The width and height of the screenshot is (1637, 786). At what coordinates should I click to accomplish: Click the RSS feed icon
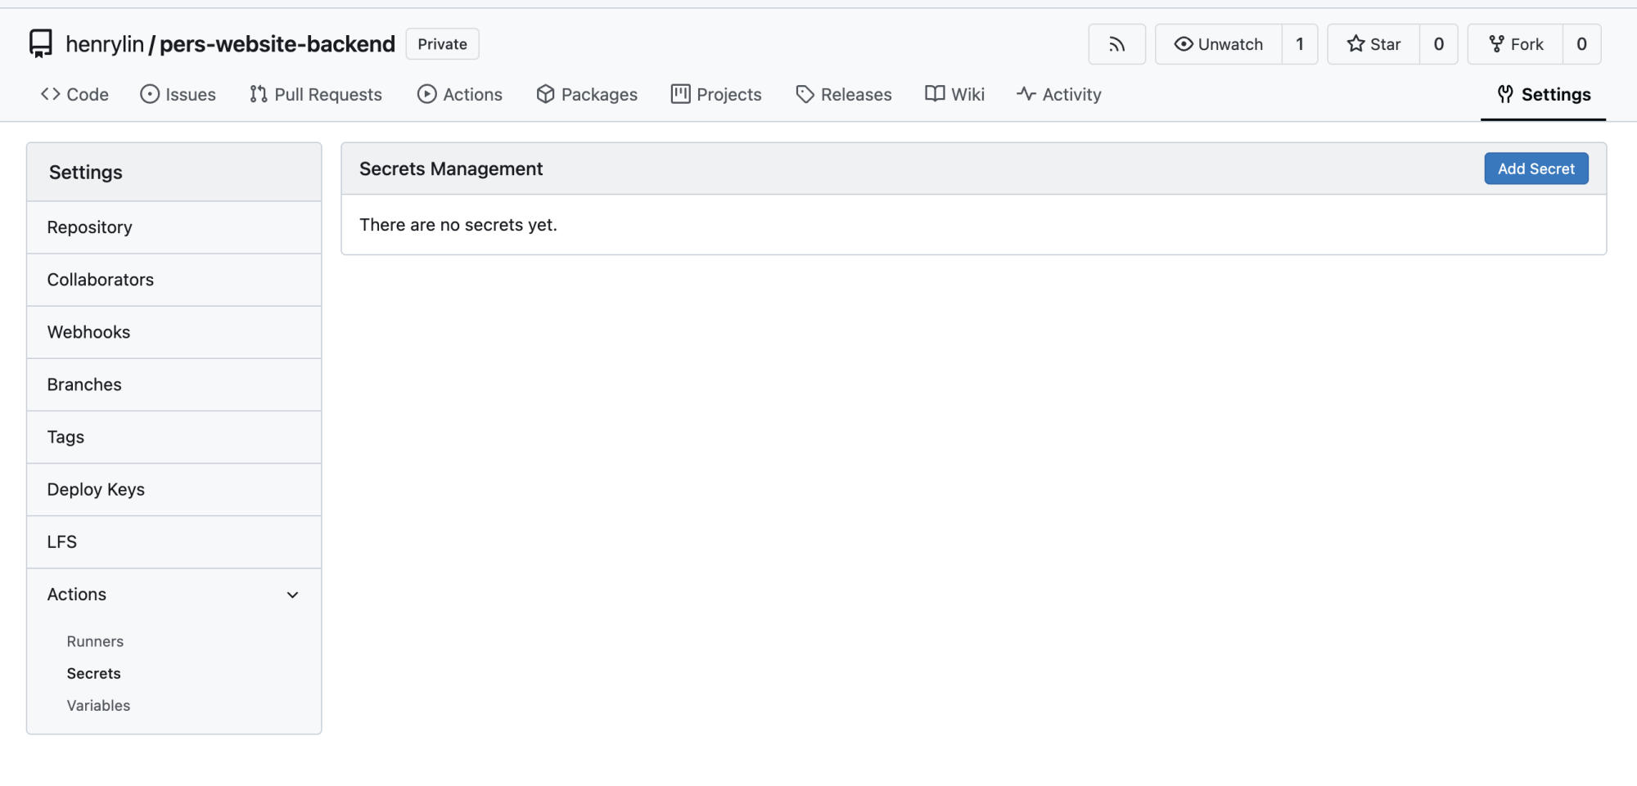pyautogui.click(x=1116, y=44)
